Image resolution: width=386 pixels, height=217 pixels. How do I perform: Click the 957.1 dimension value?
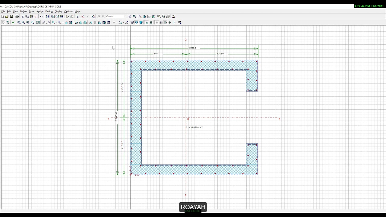click(157, 54)
